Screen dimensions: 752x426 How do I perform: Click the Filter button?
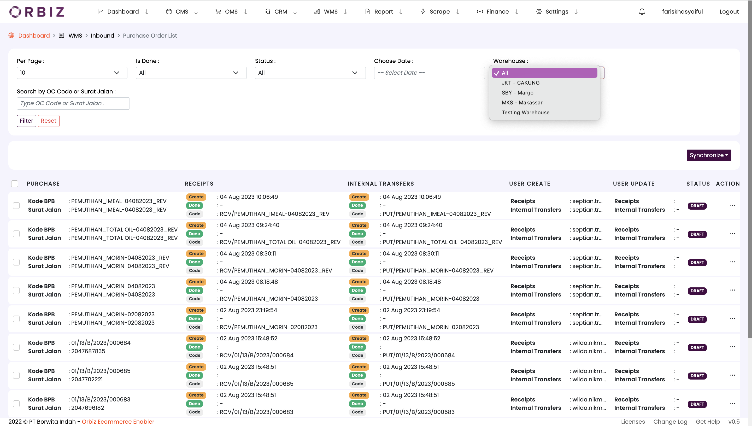26,121
